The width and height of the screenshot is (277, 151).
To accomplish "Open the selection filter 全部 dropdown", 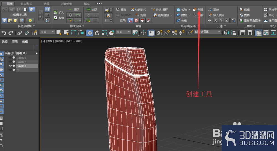I will pyautogui.click(x=47, y=32).
